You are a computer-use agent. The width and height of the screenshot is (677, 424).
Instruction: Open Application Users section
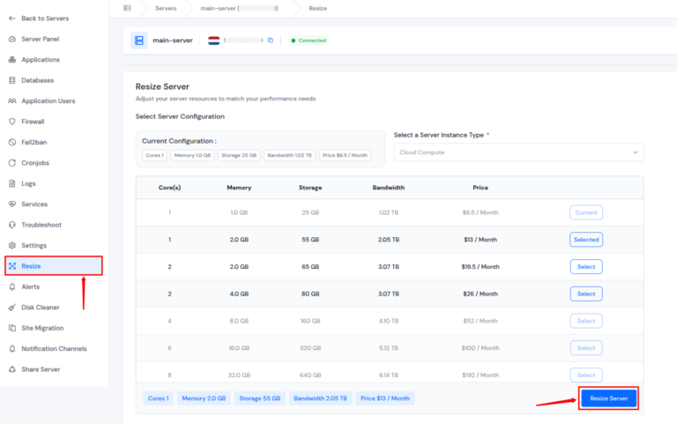point(48,100)
